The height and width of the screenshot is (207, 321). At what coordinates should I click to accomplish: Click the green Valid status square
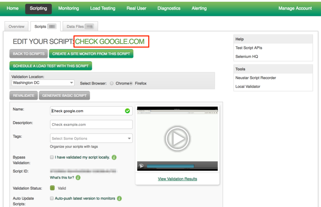coord(53,188)
